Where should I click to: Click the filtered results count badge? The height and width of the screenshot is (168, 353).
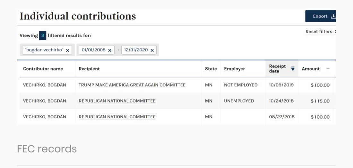(x=43, y=36)
